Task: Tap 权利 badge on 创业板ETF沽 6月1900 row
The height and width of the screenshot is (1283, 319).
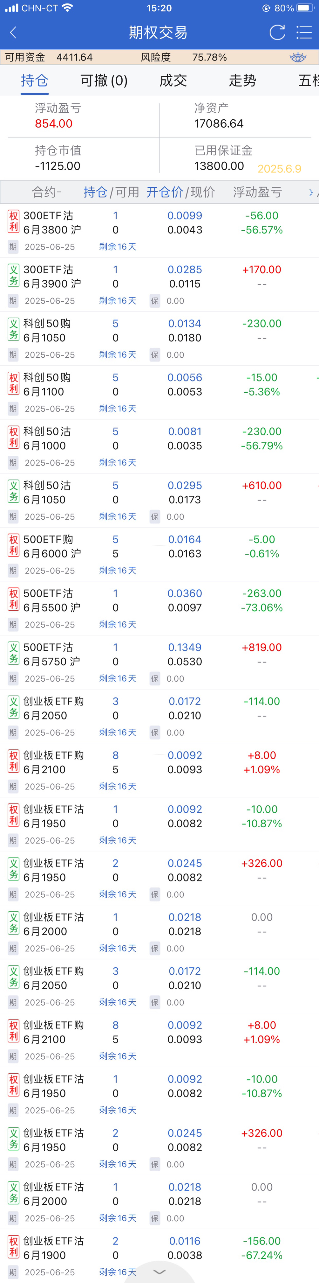Action: click(13, 1247)
